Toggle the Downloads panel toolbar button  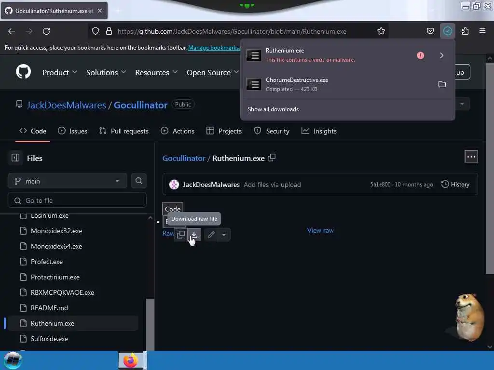447,31
